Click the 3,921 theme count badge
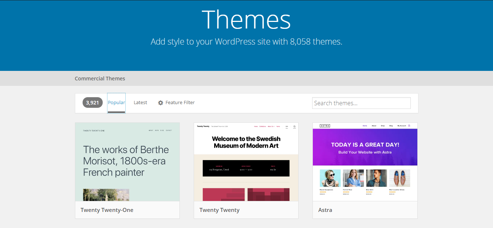The width and height of the screenshot is (493, 228). 92,103
